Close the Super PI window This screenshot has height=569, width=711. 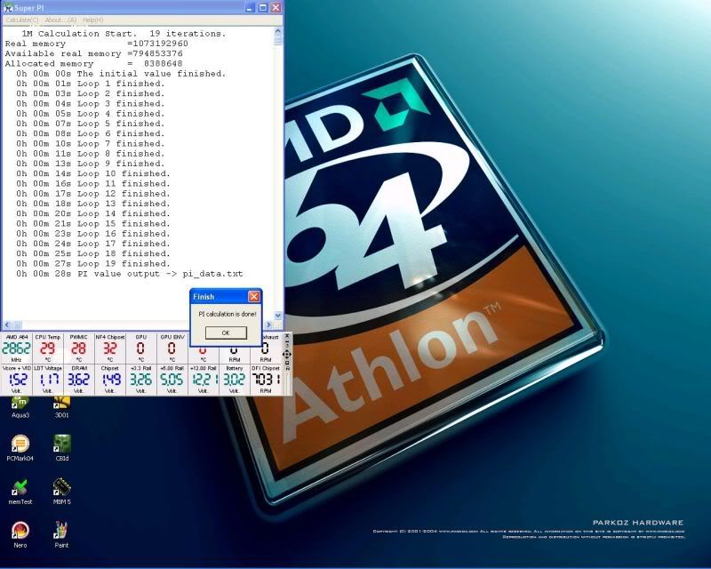coord(276,8)
